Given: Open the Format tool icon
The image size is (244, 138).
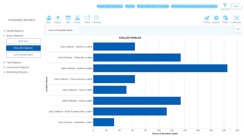Looking at the screenshot, I should coord(207,18).
